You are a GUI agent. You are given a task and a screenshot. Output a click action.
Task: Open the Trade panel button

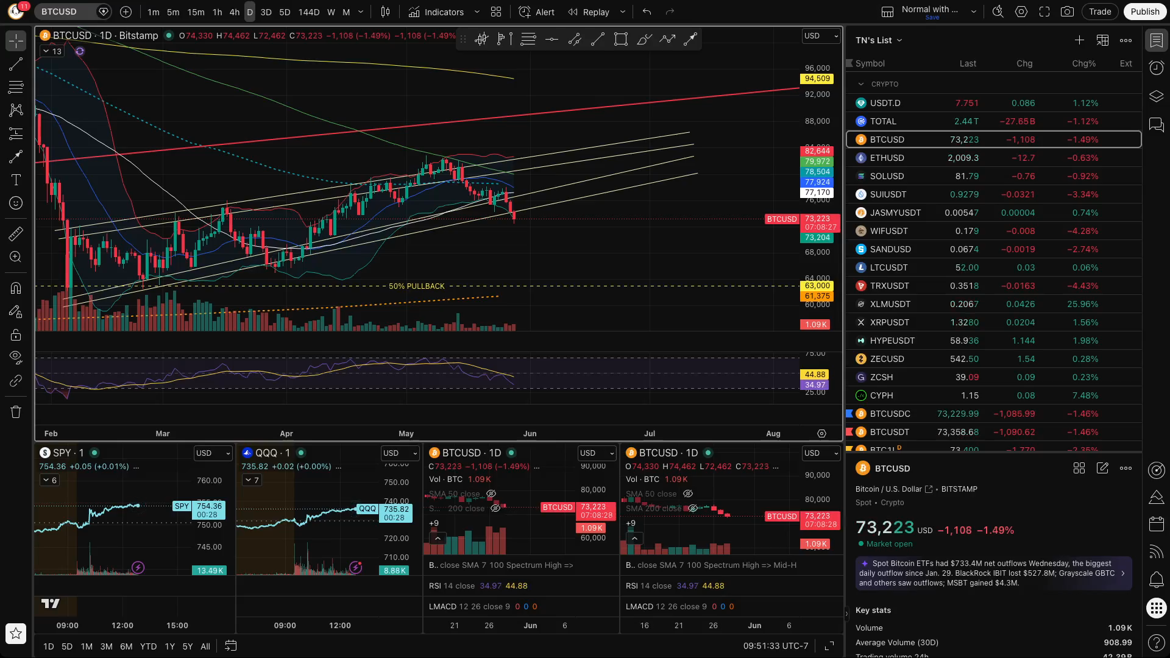(x=1100, y=12)
